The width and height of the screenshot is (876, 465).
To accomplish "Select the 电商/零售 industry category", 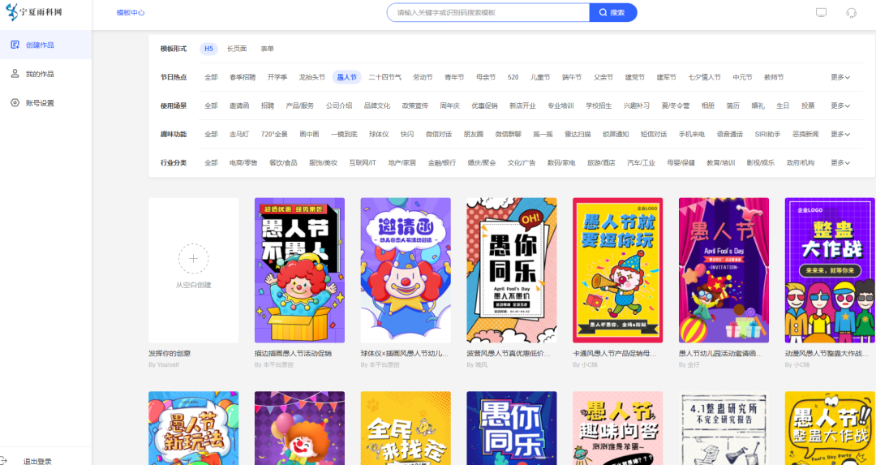I will click(x=243, y=162).
